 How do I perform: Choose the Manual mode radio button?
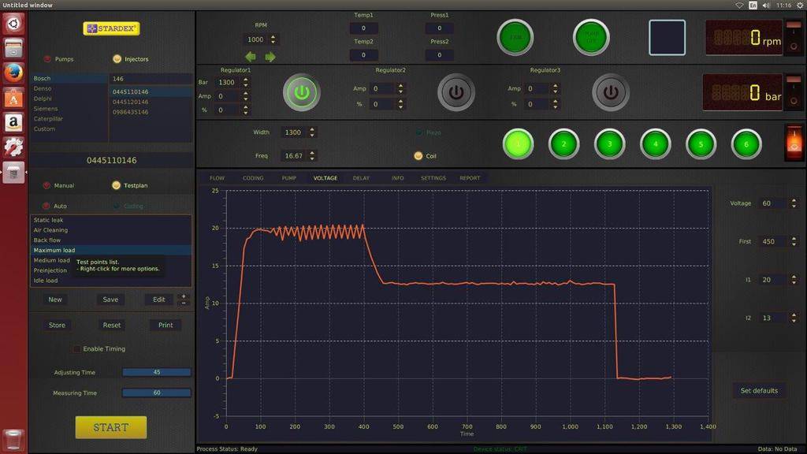click(x=46, y=185)
